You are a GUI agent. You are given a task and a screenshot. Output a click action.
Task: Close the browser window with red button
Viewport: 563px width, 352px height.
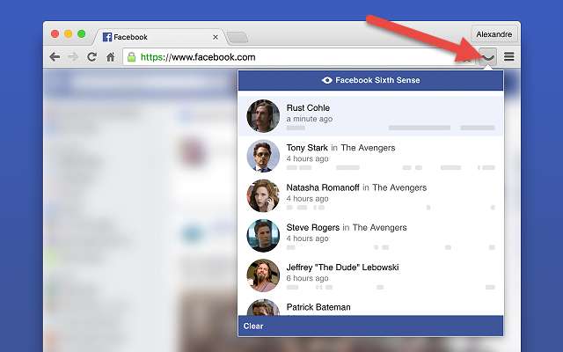click(x=55, y=34)
